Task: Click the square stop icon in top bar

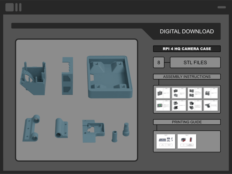Action: 10,7
